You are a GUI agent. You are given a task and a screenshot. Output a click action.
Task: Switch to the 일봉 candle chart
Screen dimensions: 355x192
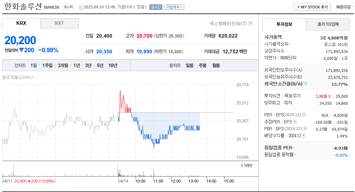click(189, 65)
